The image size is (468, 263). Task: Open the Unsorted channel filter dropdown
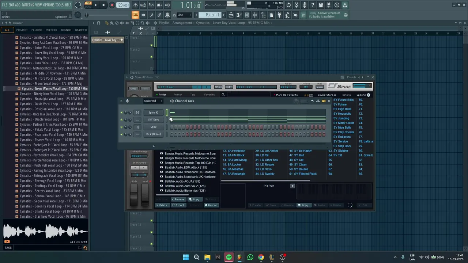point(152,101)
